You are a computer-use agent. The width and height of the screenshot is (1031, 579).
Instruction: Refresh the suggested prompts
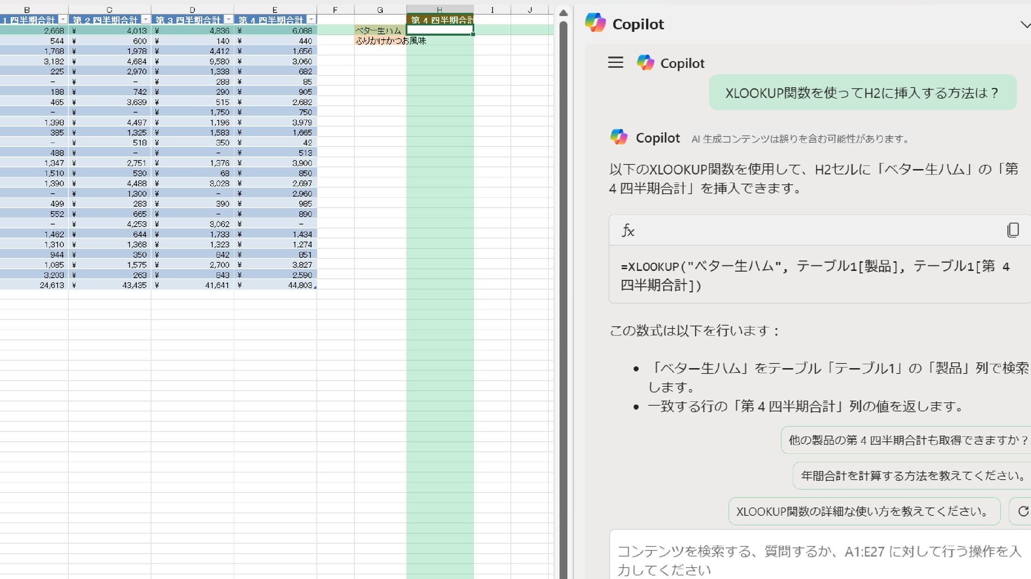(x=1022, y=511)
